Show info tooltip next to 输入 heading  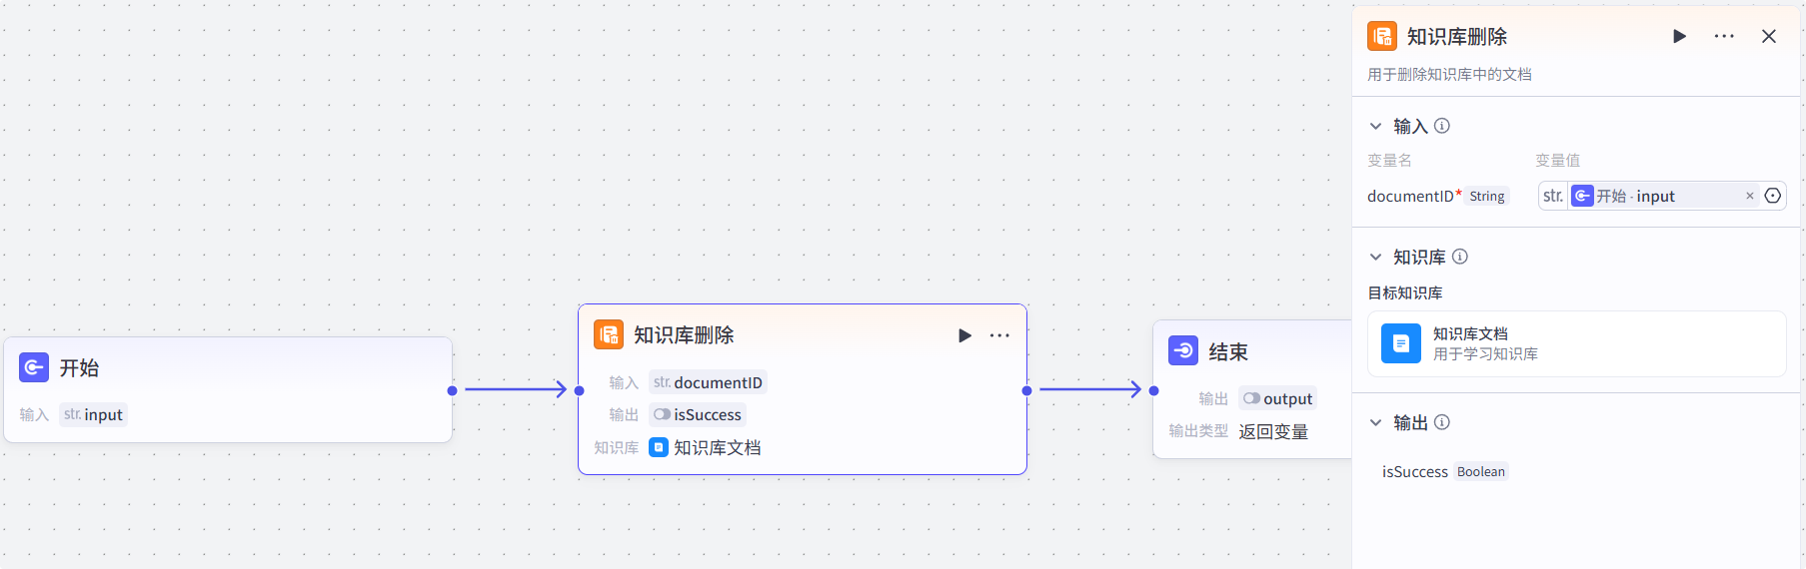pos(1442,126)
